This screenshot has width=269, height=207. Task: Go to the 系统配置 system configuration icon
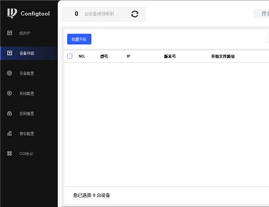click(x=10, y=93)
